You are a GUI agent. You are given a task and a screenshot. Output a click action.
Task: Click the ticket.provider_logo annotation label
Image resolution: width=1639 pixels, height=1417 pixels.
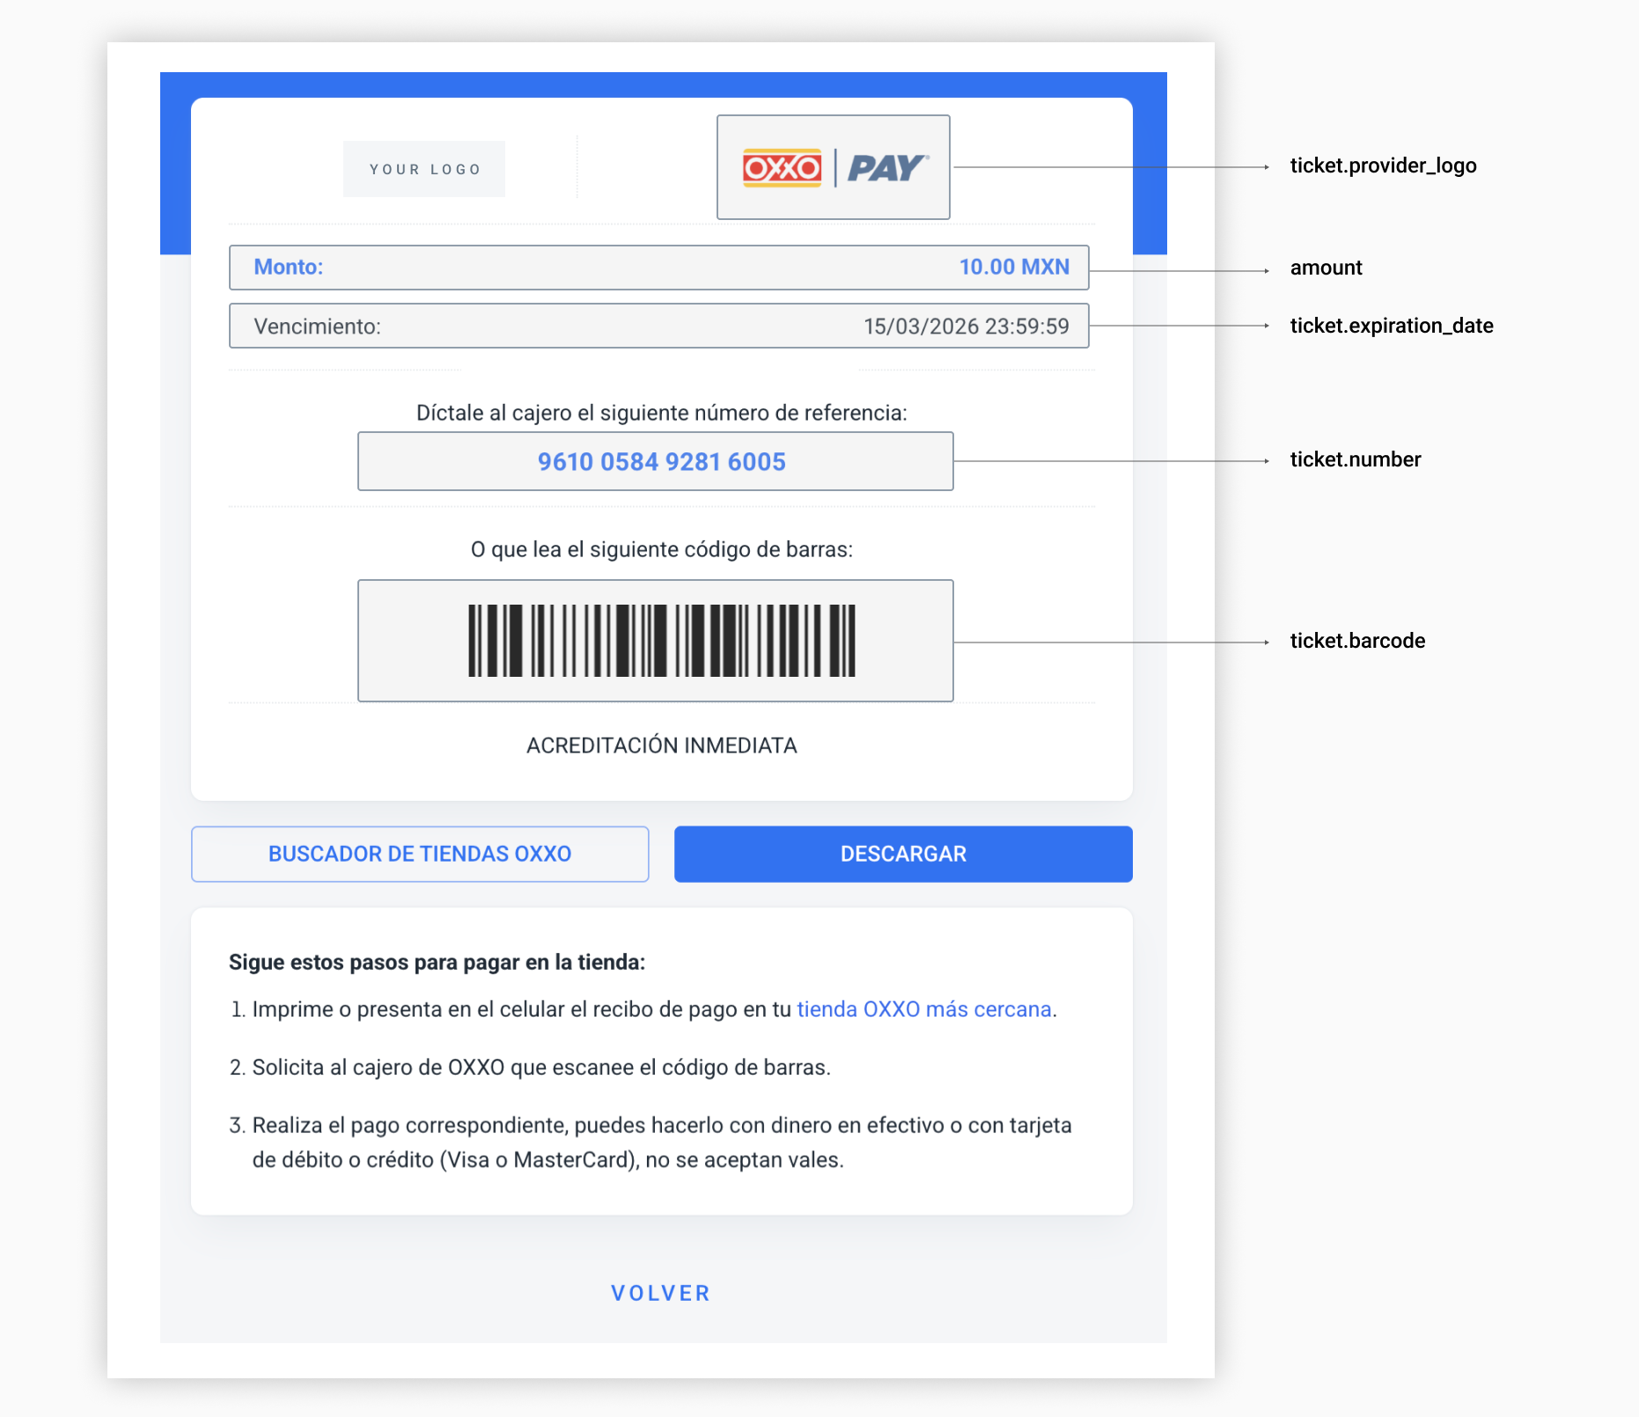pos(1384,165)
